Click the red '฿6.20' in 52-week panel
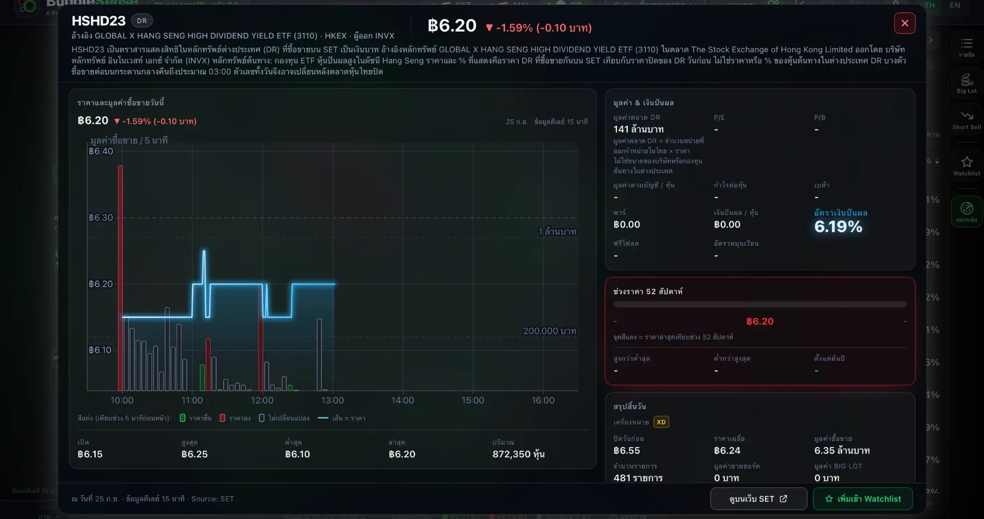This screenshot has width=984, height=519. 760,321
